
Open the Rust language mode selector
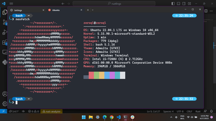pyautogui.click(x=198, y=111)
